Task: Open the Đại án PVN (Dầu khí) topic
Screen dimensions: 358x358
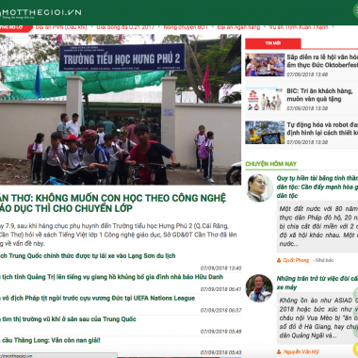Action: [61, 27]
